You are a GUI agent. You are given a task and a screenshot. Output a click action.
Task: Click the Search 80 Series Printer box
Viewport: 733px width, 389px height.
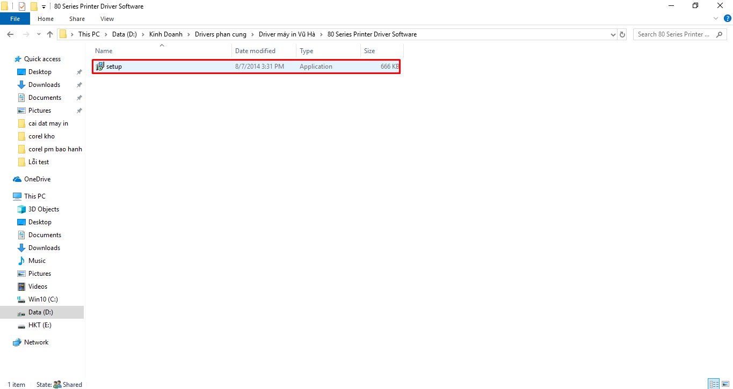pos(678,34)
